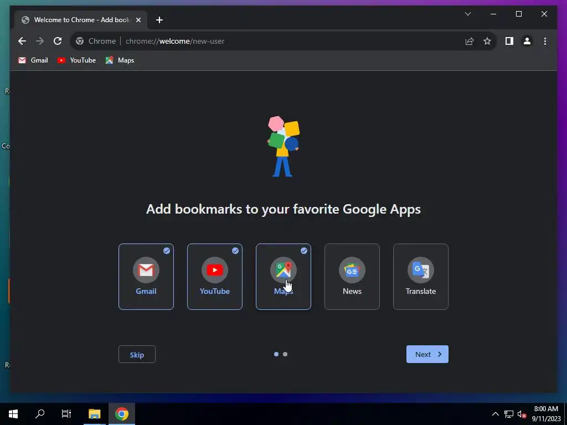Click the Chrome site info icon in address bar
The image size is (567, 425).
point(80,41)
